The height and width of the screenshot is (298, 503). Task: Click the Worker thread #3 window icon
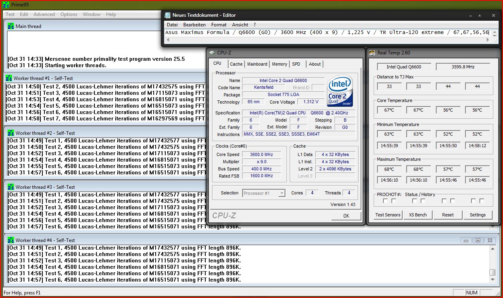click(11, 187)
